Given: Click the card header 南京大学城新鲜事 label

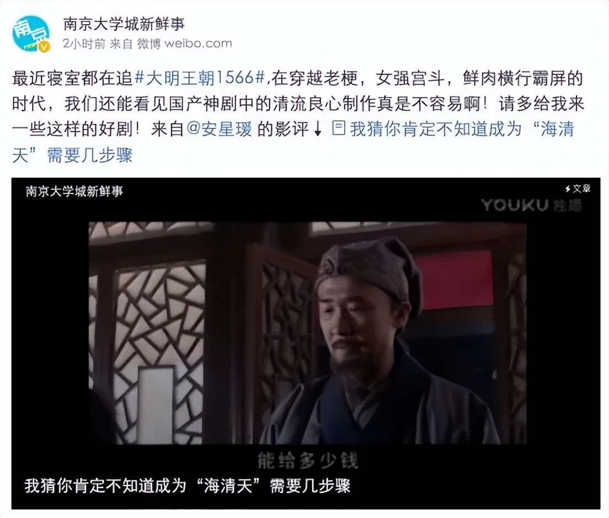Looking at the screenshot, I should point(74,191).
